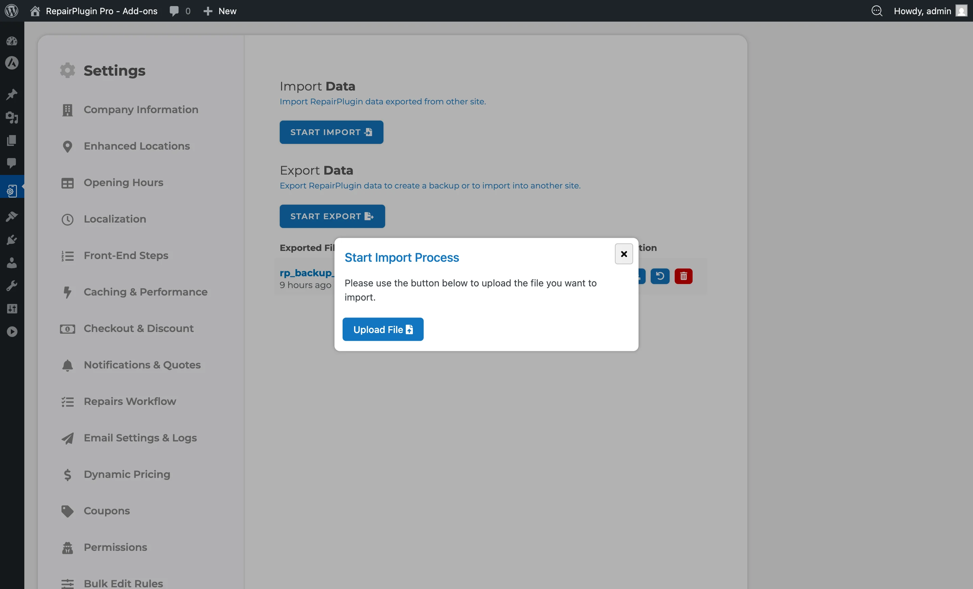Open the search icon in the admin bar

(877, 11)
